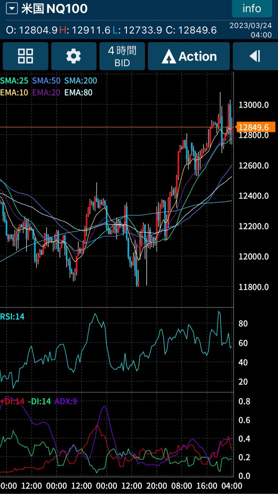Tap the EMA:10 indicator label

[x=14, y=93]
